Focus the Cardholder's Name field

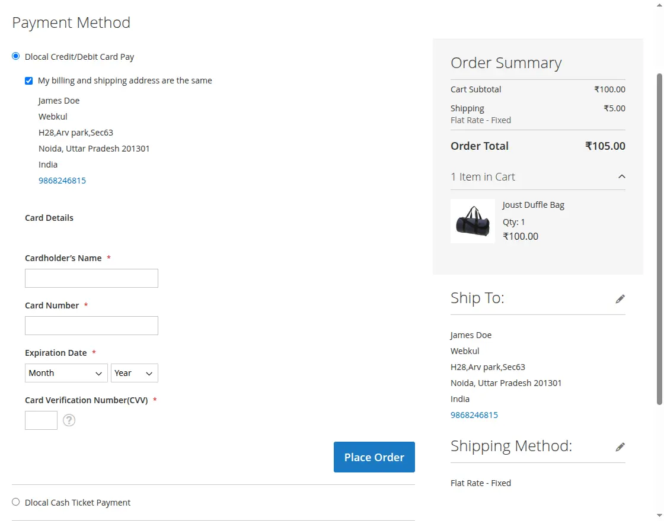(91, 278)
